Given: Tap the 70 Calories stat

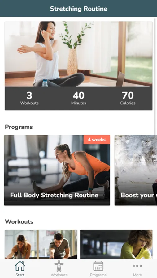Looking at the screenshot, I should click(128, 98).
